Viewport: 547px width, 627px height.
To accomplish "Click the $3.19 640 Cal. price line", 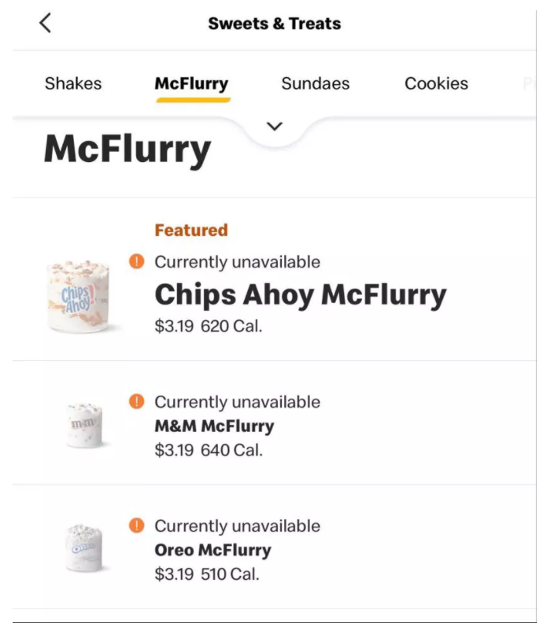I will pos(209,450).
